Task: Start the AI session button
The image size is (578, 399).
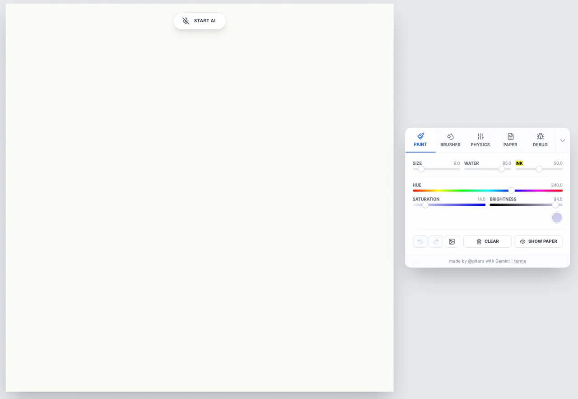Action: click(x=200, y=21)
